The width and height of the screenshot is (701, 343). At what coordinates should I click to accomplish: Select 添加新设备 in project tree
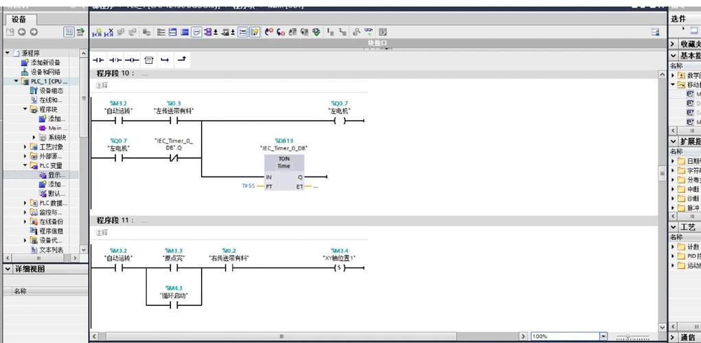point(45,62)
